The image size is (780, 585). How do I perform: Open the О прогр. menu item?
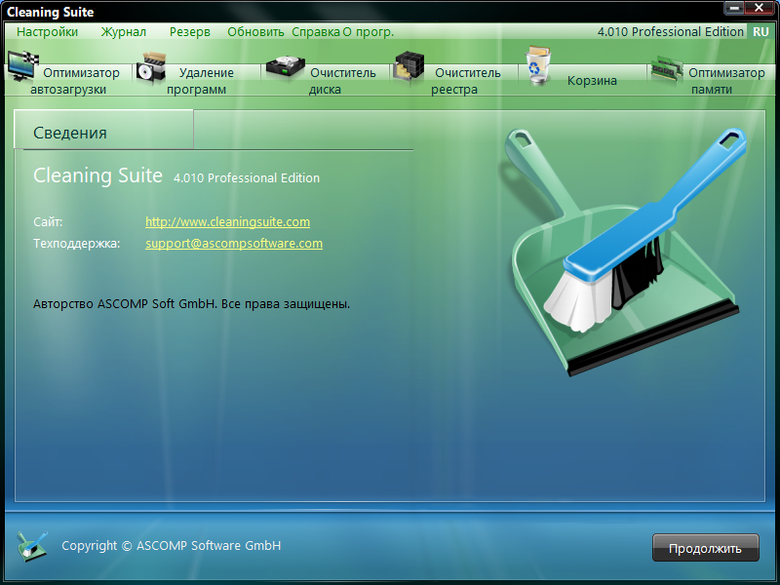[x=369, y=32]
